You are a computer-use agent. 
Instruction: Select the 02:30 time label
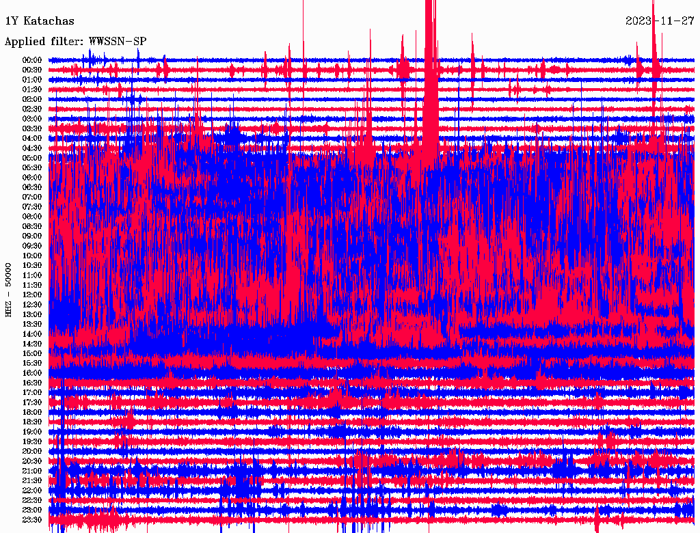tap(32, 109)
